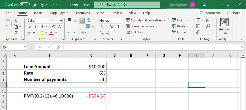Click in the Search box

coord(127,5)
